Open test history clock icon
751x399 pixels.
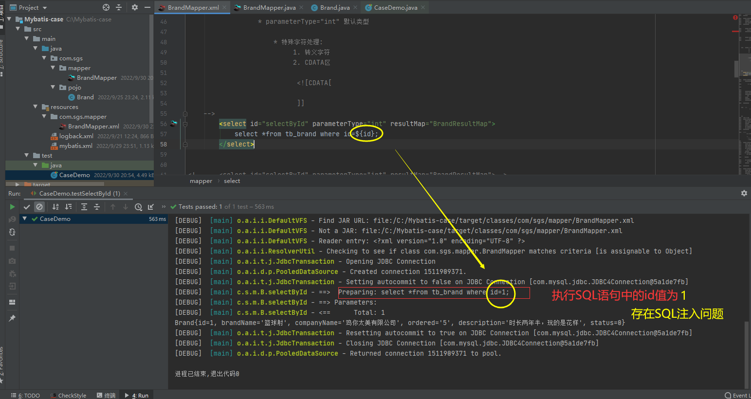(x=138, y=207)
